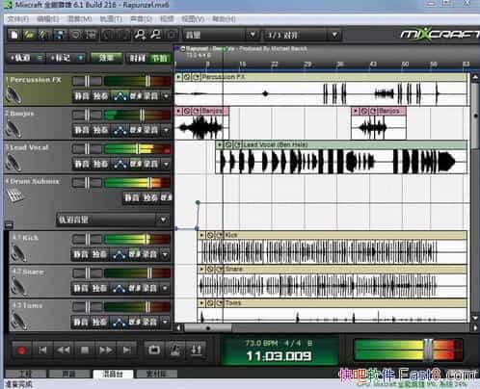The width and height of the screenshot is (480, 389).
Task: Zoom out with the magnifier minus icon
Action: tap(156, 35)
